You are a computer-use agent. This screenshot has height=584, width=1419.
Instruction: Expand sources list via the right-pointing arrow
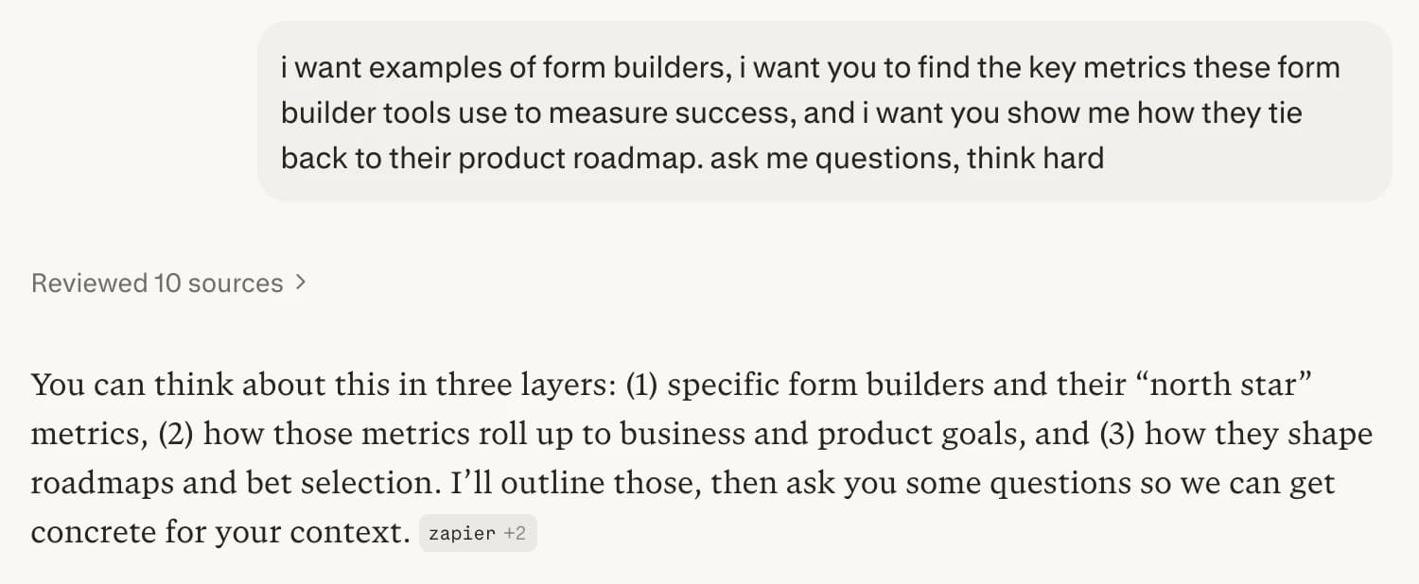coord(299,282)
